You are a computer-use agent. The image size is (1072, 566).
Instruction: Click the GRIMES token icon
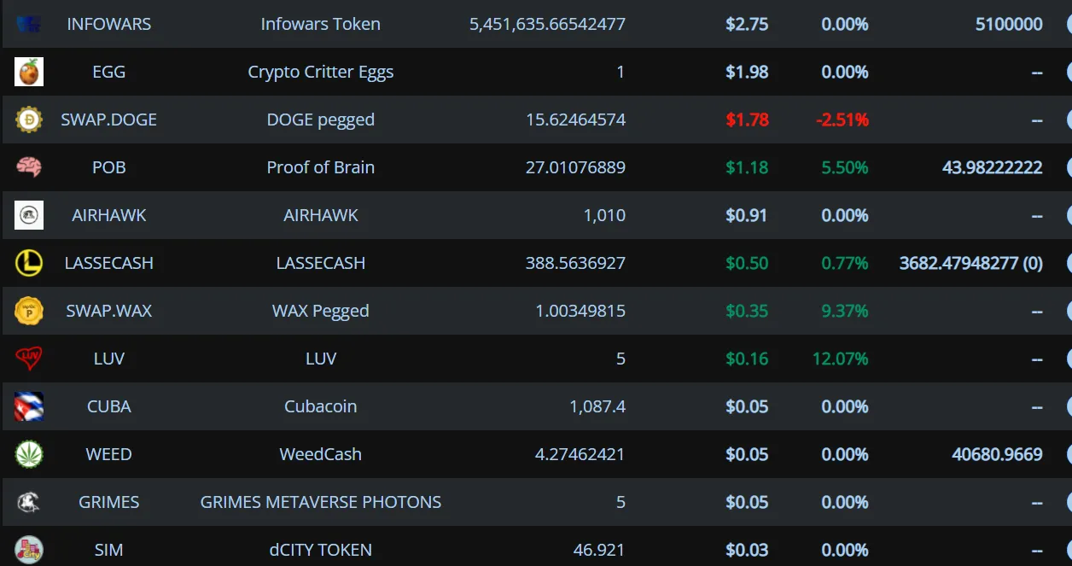pyautogui.click(x=29, y=502)
